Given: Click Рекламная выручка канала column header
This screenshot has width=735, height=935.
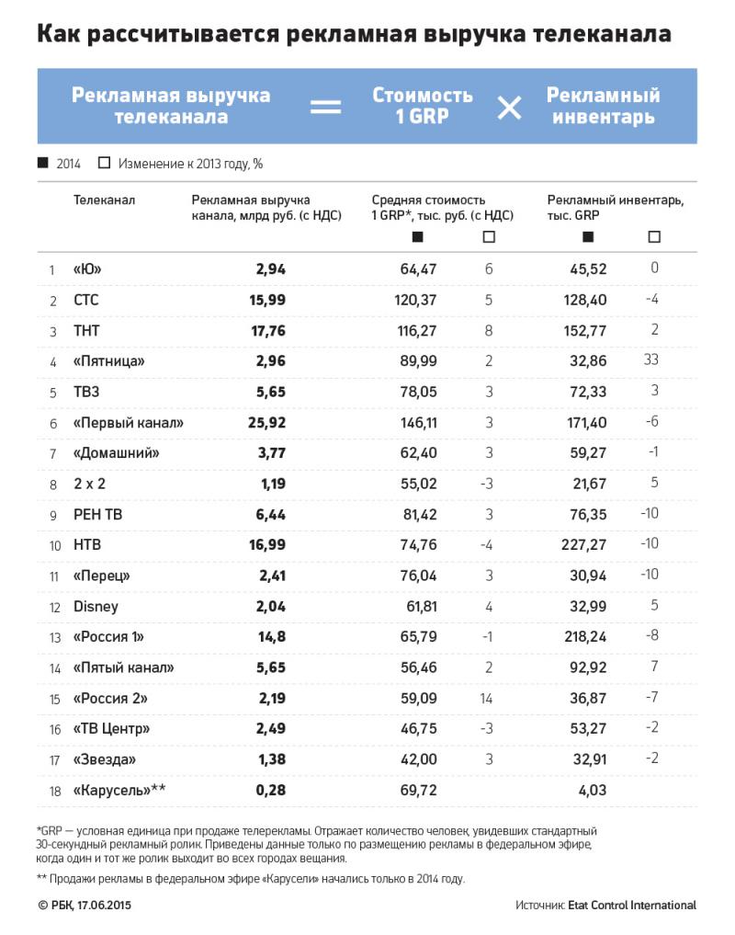Looking at the screenshot, I should tap(266, 208).
